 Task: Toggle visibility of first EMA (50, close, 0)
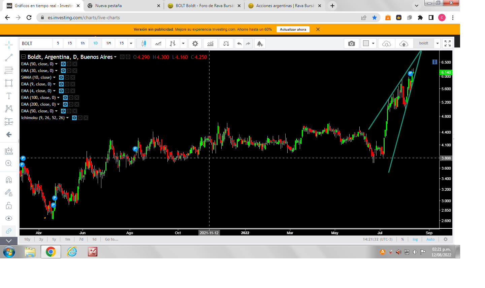(63, 64)
